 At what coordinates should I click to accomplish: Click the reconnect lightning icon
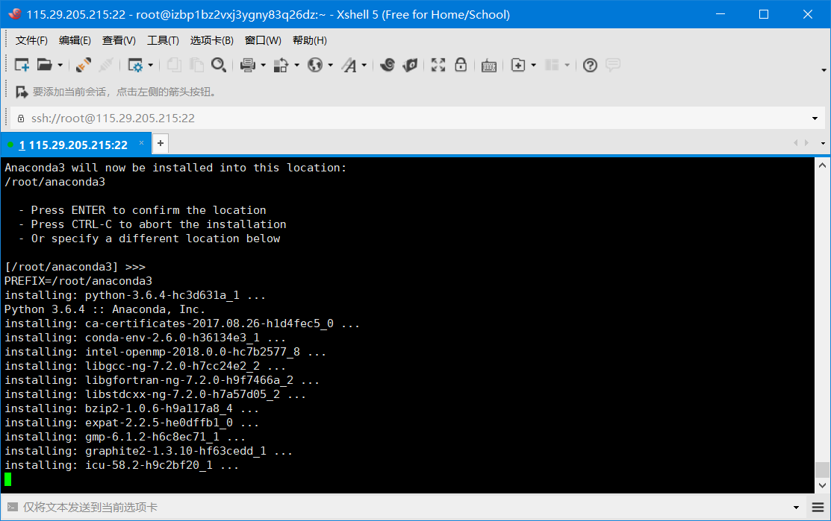(82, 65)
